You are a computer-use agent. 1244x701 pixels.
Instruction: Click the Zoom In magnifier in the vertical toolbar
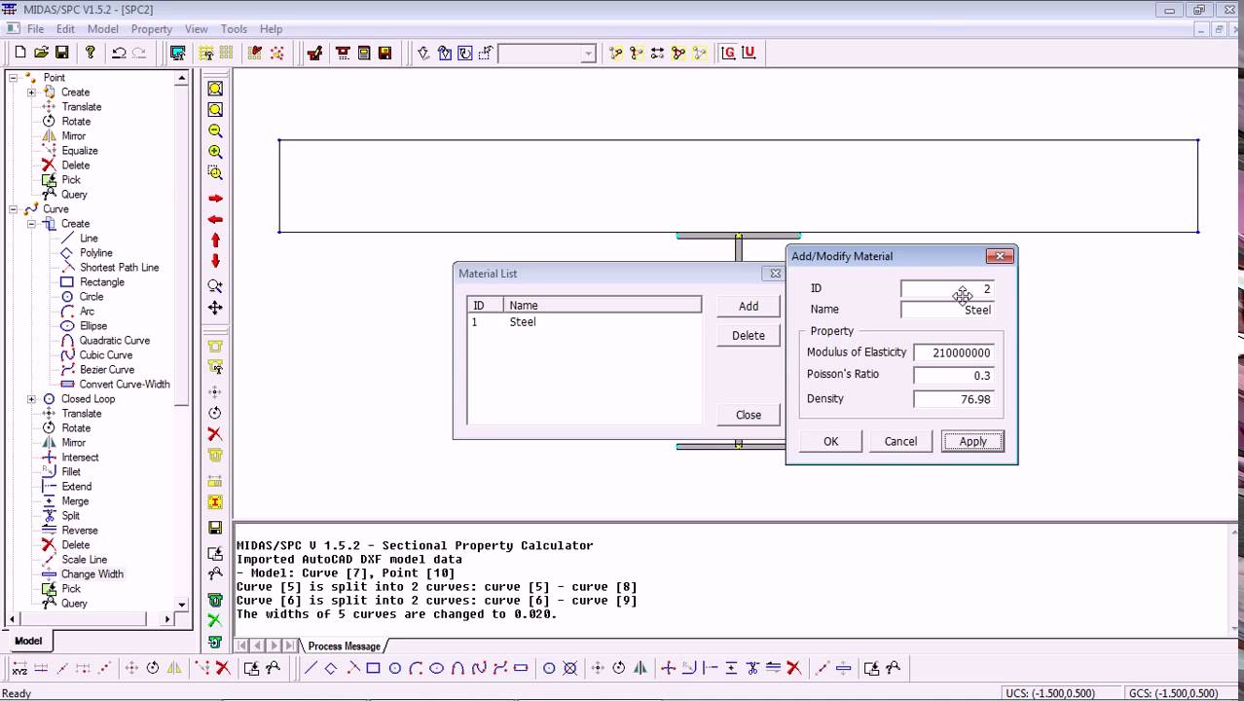coord(215,152)
